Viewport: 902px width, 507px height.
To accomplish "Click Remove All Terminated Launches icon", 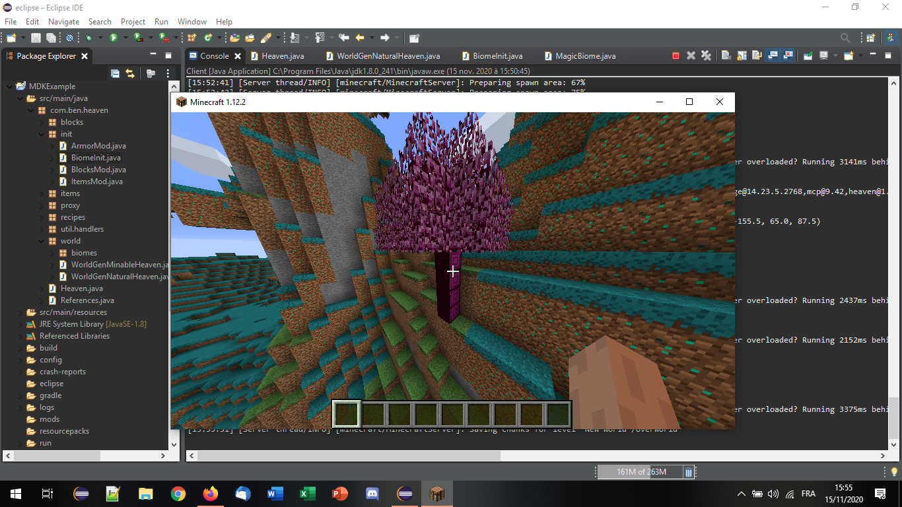I will click(706, 56).
